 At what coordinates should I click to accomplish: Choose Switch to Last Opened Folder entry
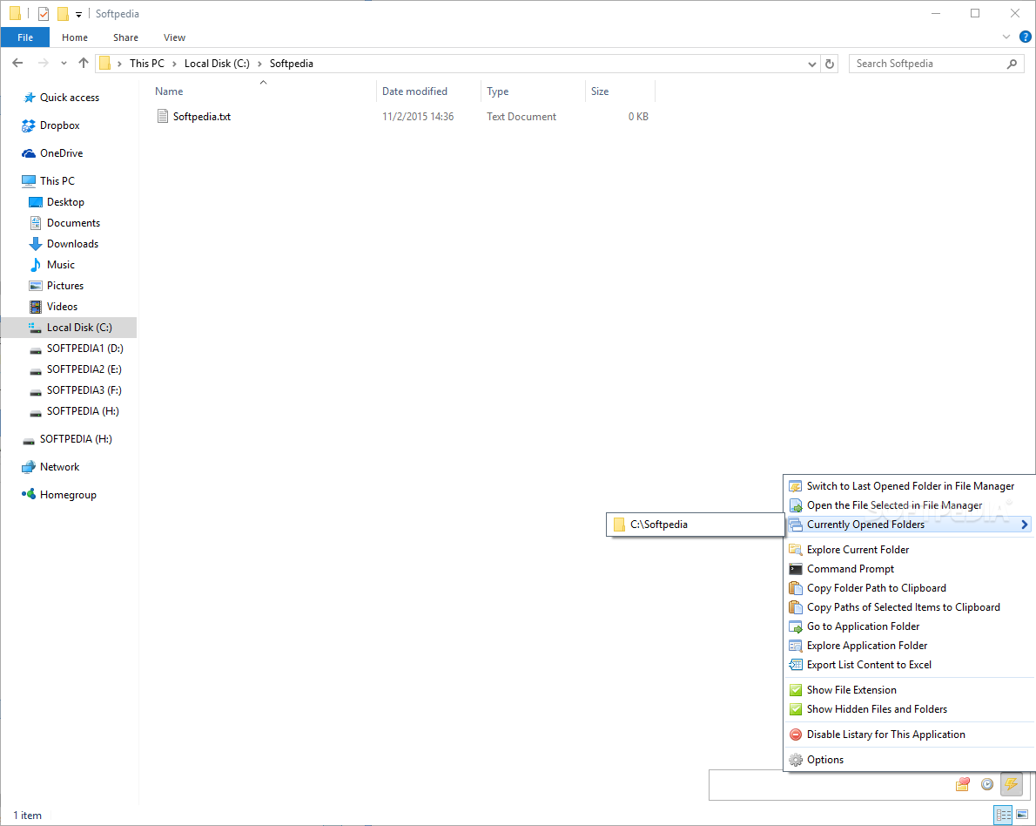(x=910, y=486)
